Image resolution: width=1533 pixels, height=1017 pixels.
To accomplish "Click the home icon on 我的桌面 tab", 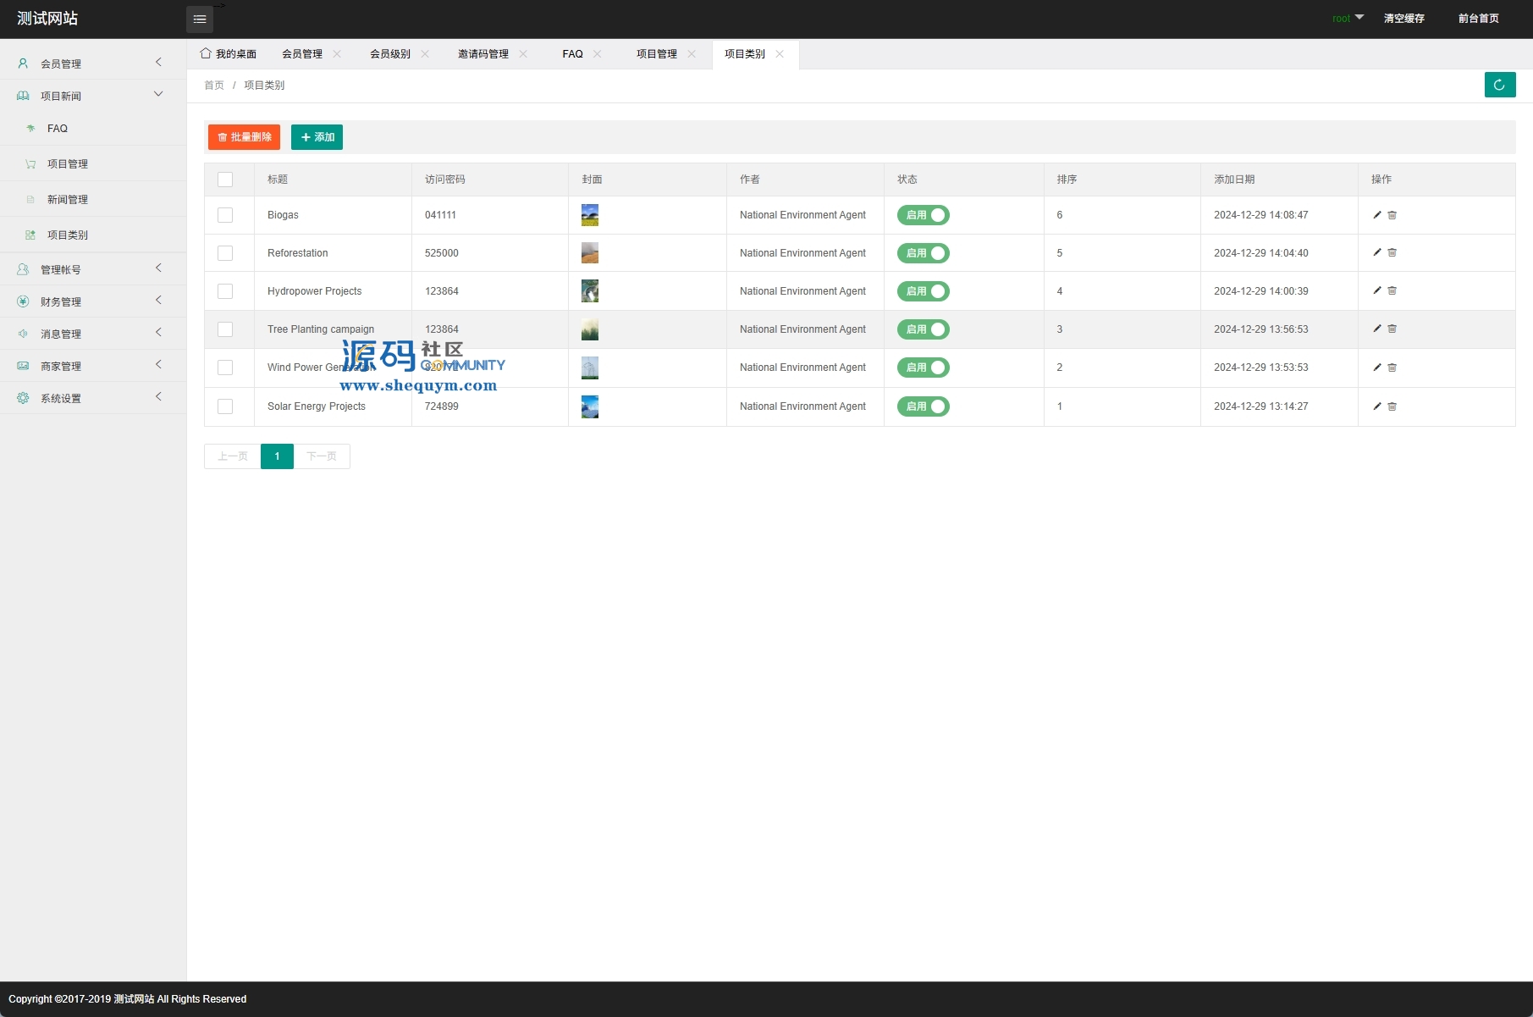I will 206,53.
